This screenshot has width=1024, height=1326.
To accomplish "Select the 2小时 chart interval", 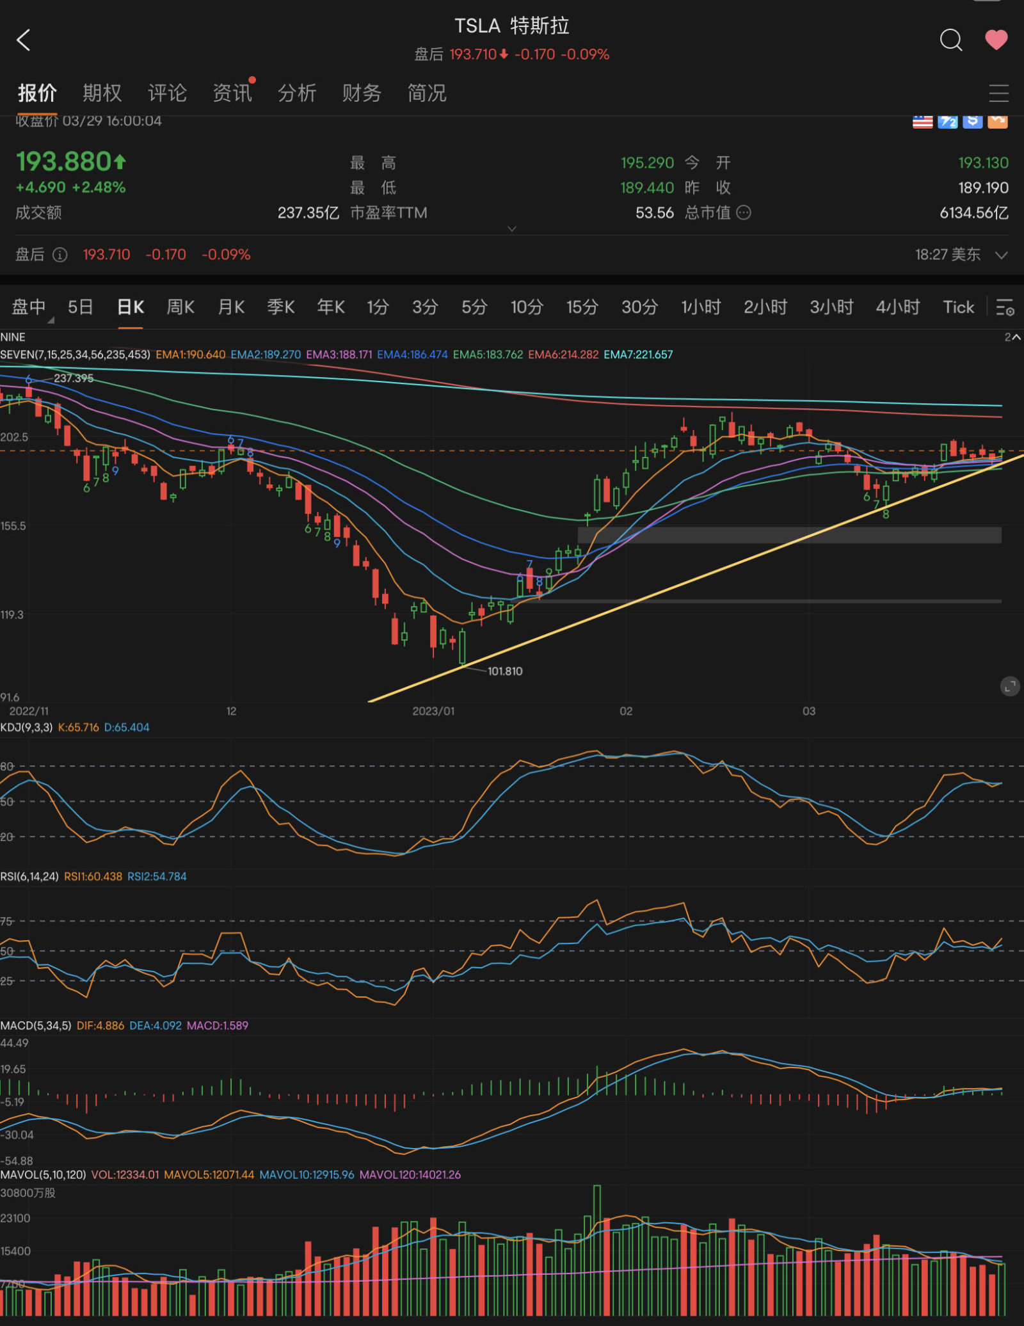I will (x=765, y=307).
